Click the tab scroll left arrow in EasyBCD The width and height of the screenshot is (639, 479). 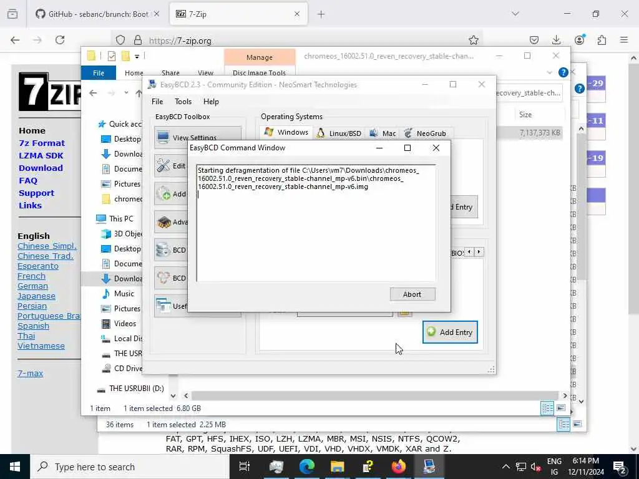coord(469,252)
